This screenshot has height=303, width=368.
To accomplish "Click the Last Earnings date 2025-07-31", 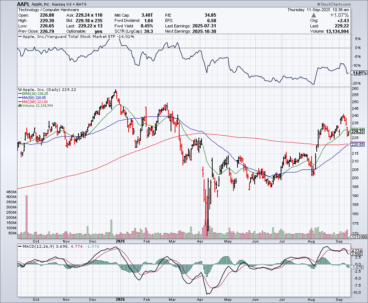I will click(204, 26).
